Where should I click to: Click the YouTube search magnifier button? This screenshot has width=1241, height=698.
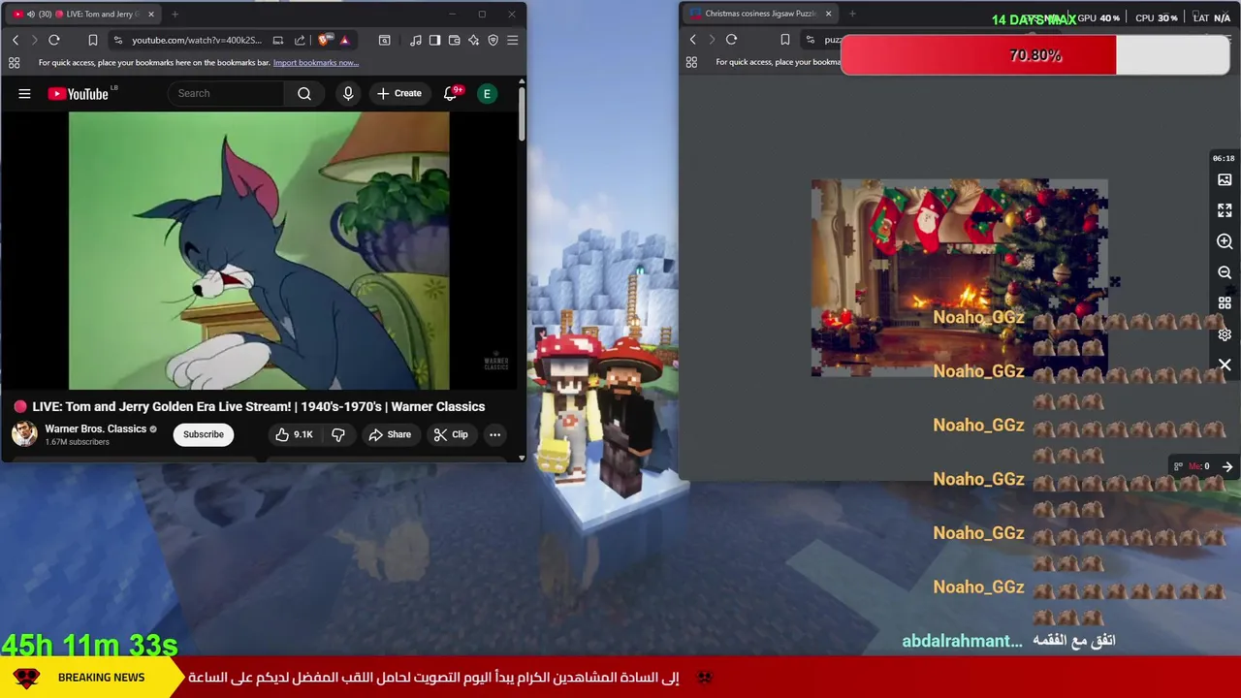coord(304,94)
